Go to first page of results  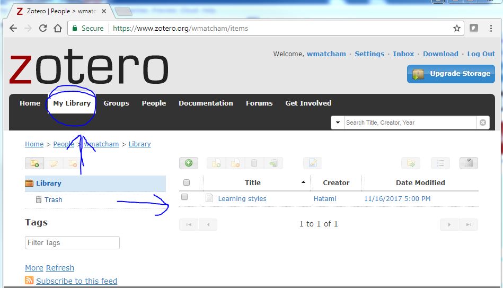[189, 224]
